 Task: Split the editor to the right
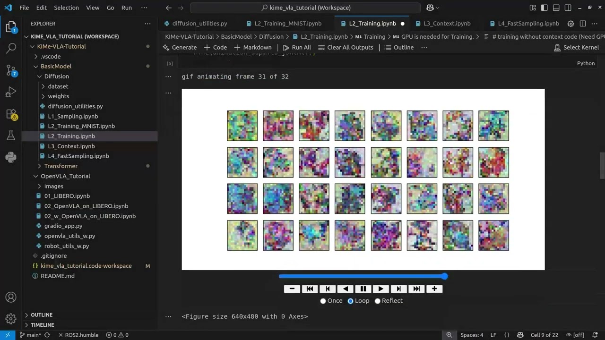pyautogui.click(x=583, y=24)
